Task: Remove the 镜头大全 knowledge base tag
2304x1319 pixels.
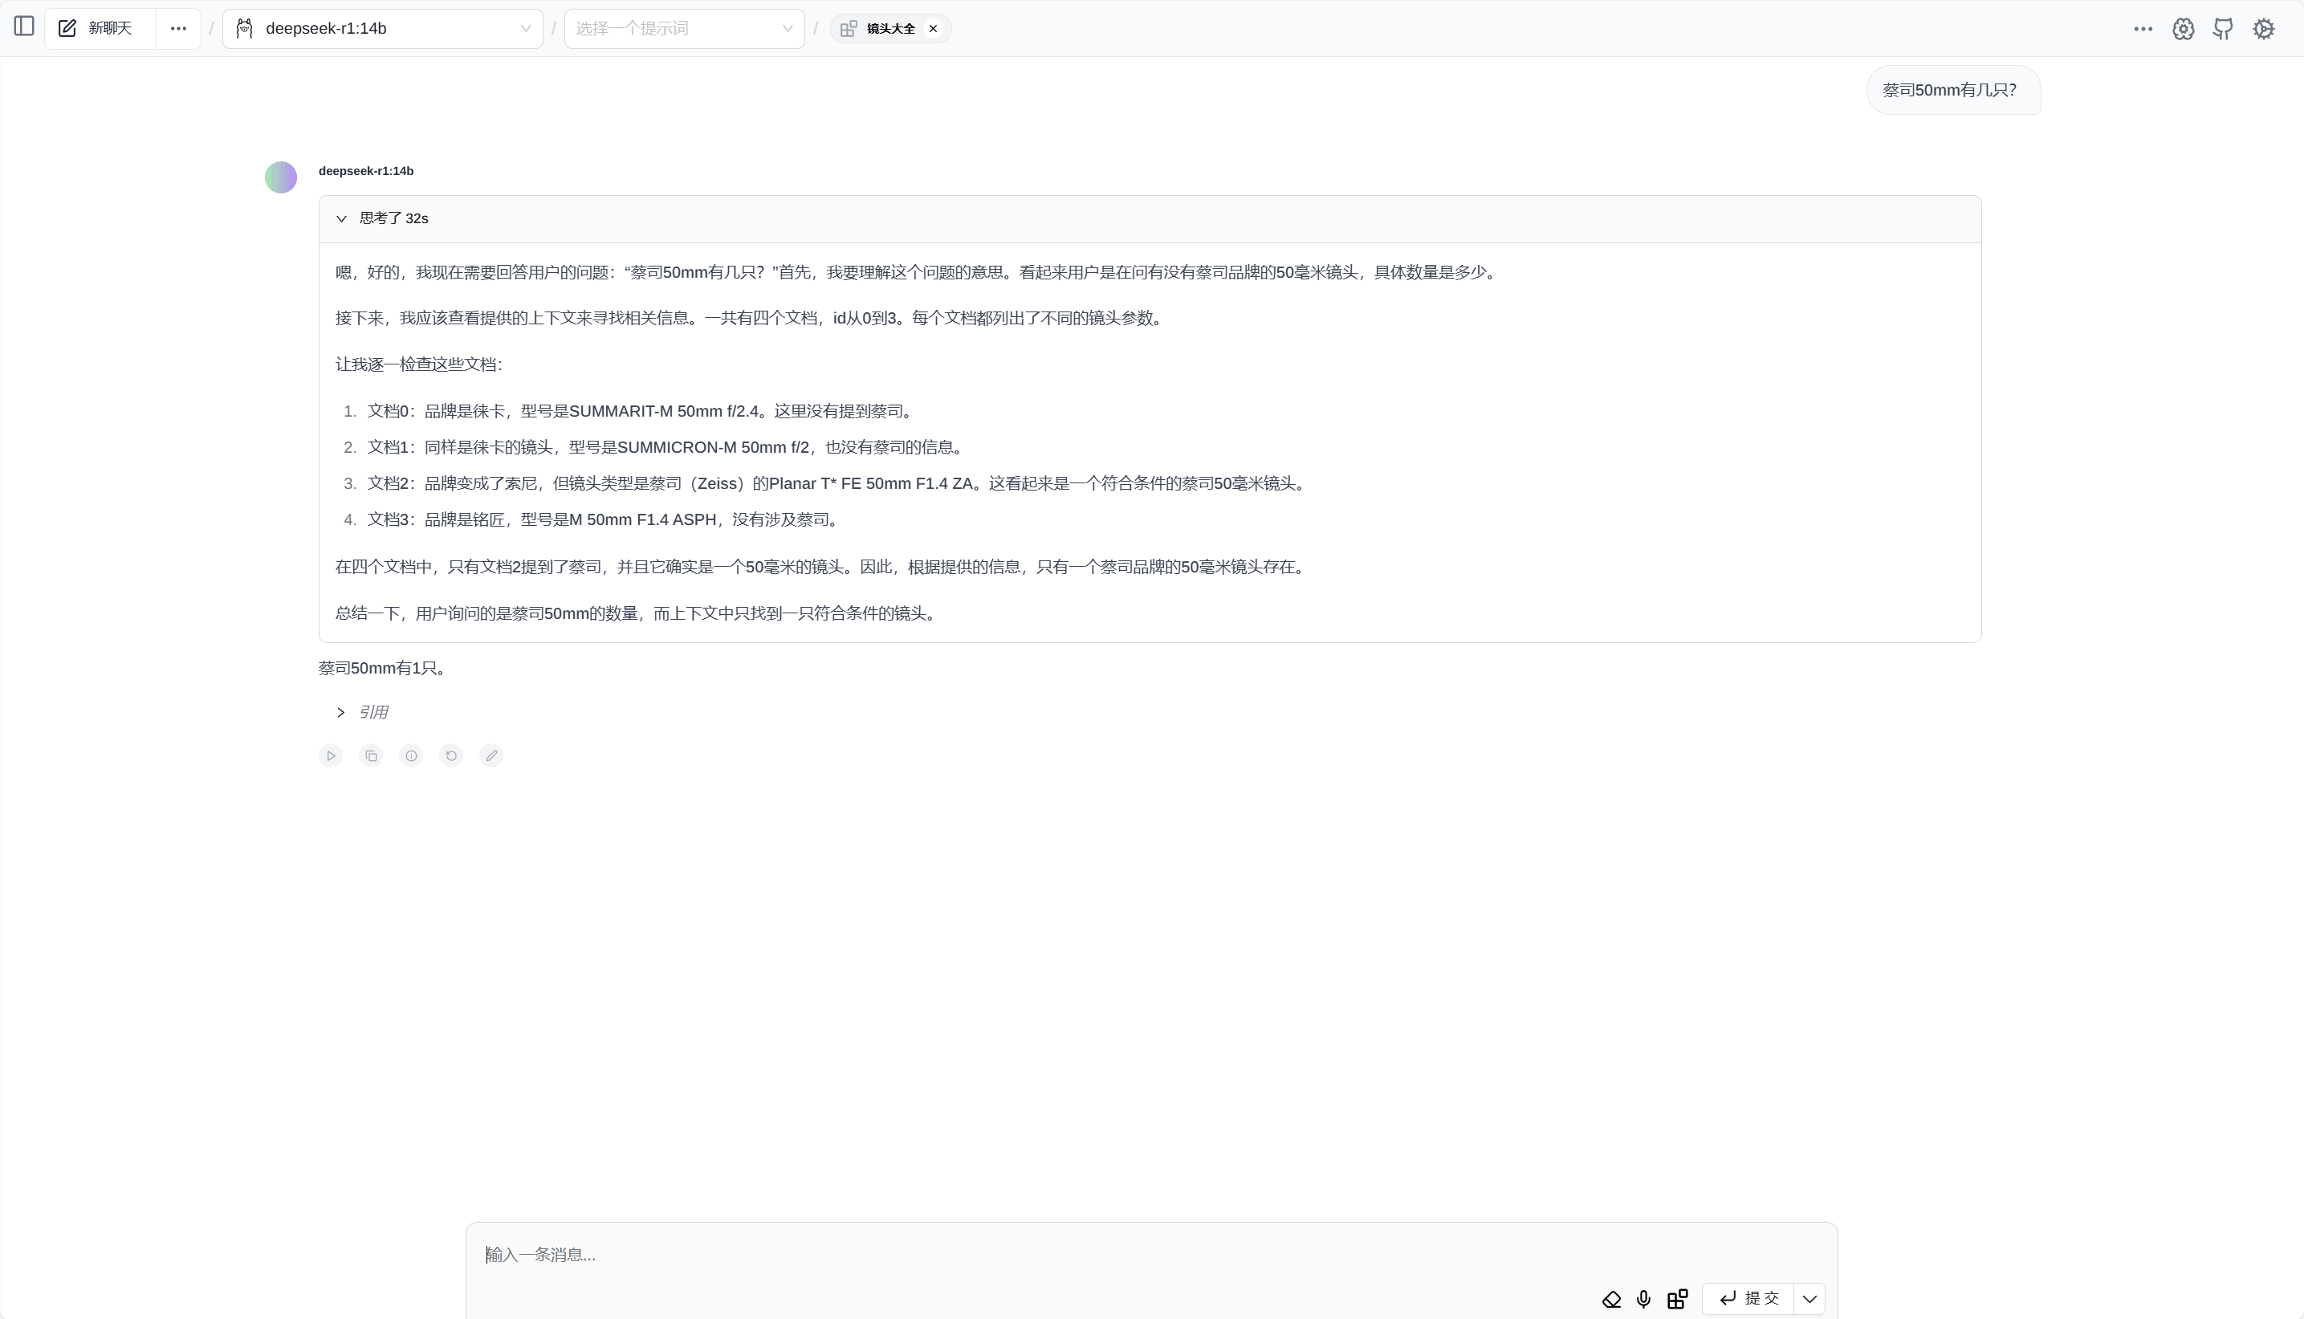Action: pyautogui.click(x=933, y=28)
